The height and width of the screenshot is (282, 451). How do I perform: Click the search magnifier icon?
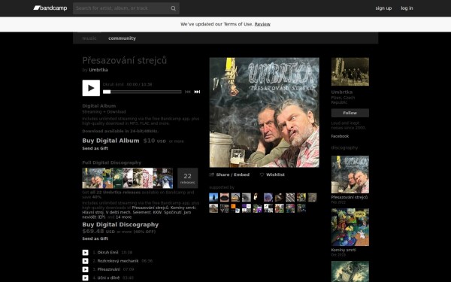click(173, 8)
